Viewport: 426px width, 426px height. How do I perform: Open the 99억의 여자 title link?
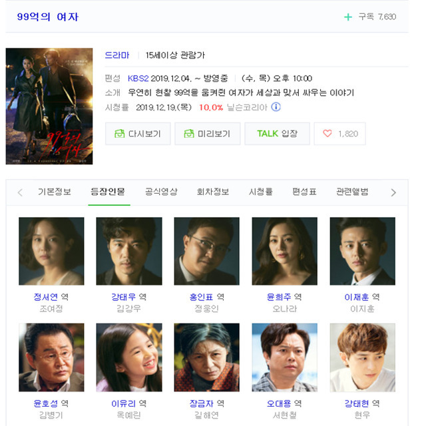47,17
